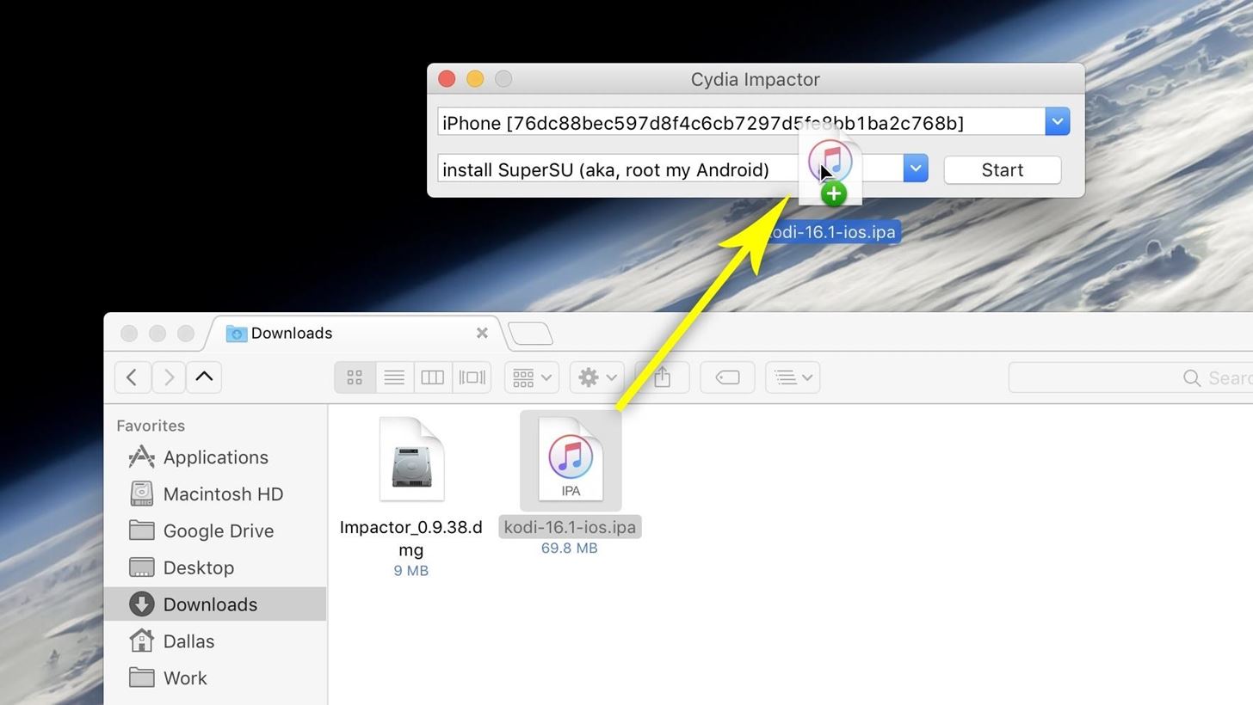Viewport: 1253px width, 705px height.
Task: Select the kodi-16.1-ios.ipa file icon
Action: [x=571, y=460]
